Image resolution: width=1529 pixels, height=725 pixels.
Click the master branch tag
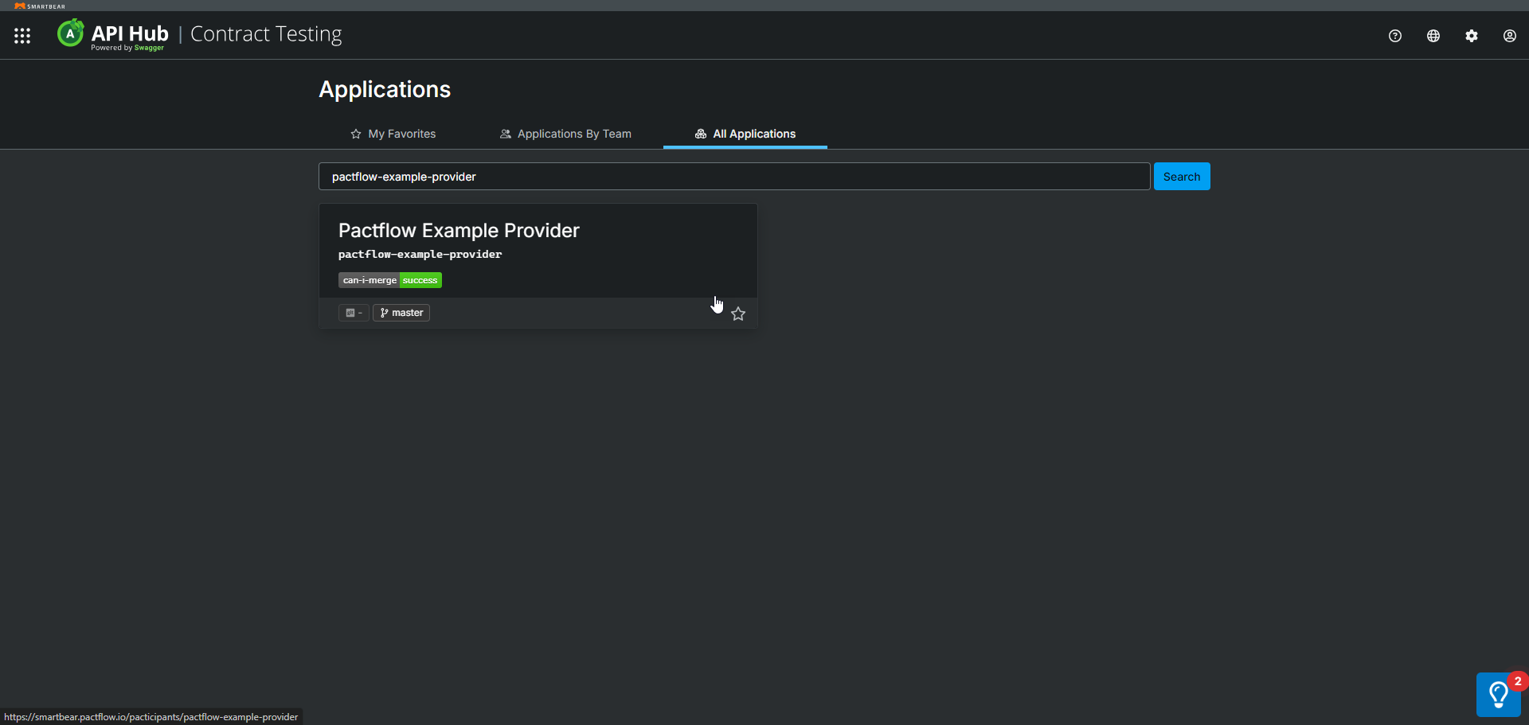pyautogui.click(x=401, y=313)
